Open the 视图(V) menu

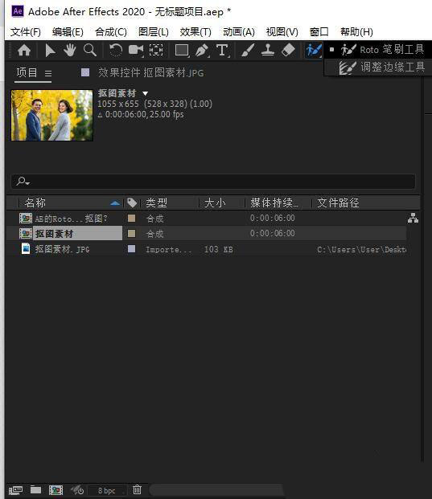click(282, 32)
